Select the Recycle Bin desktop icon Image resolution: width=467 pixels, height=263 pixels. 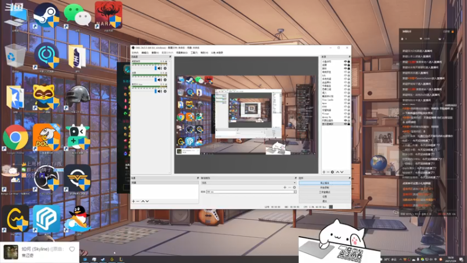pos(15,56)
